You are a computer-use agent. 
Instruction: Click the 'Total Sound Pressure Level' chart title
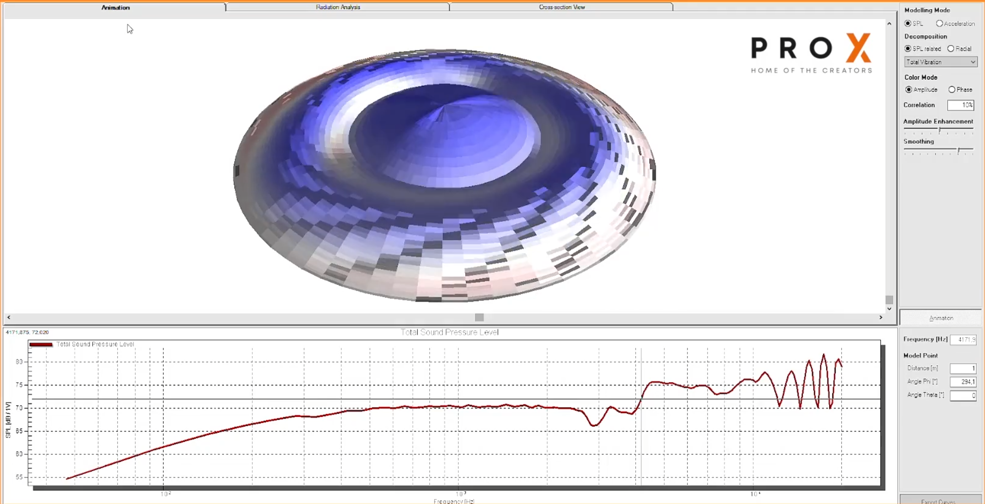click(449, 332)
